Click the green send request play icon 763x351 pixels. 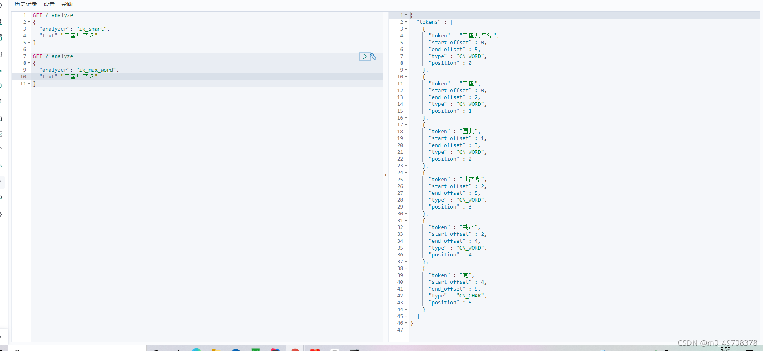(x=365, y=56)
